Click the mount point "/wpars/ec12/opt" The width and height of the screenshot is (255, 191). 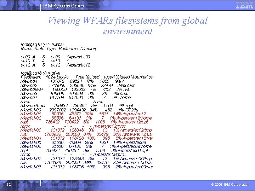coord(133,122)
